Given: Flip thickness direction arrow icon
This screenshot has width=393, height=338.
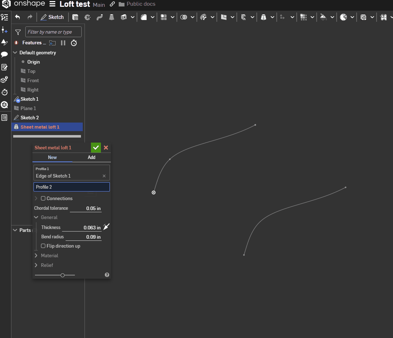Looking at the screenshot, I should (x=107, y=227).
